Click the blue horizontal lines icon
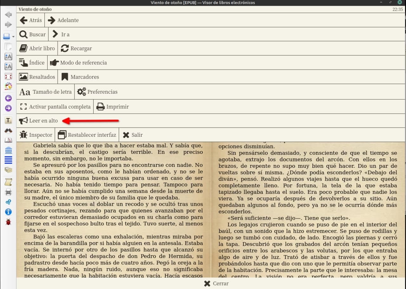The image size is (406, 289). pyautogui.click(x=8, y=160)
